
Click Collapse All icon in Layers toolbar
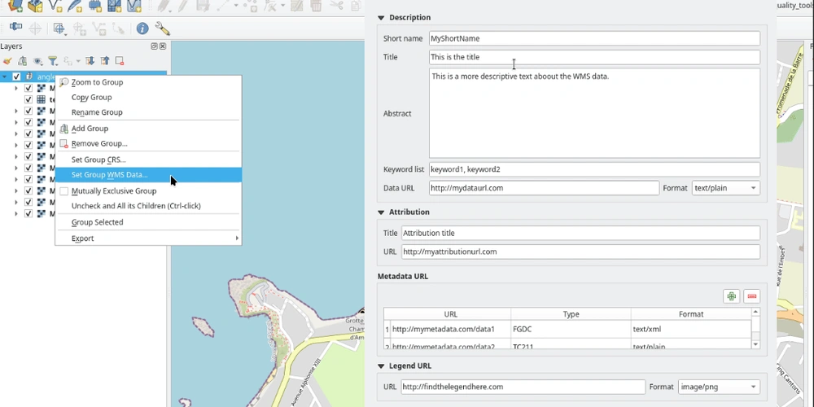[x=105, y=61]
